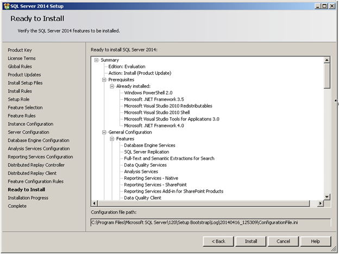Select Analysis Services Configuration step

coord(39,149)
